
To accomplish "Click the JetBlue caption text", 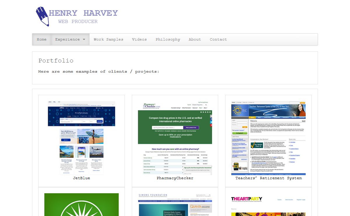I will [x=81, y=178].
